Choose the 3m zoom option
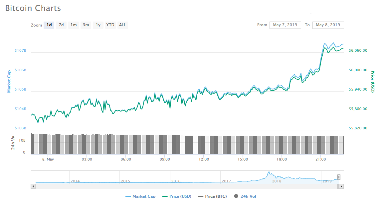Image resolution: width=379 pixels, height=201 pixels. (86, 25)
